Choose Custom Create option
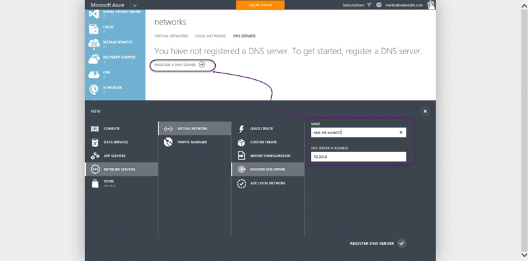528x261 pixels. click(268, 142)
